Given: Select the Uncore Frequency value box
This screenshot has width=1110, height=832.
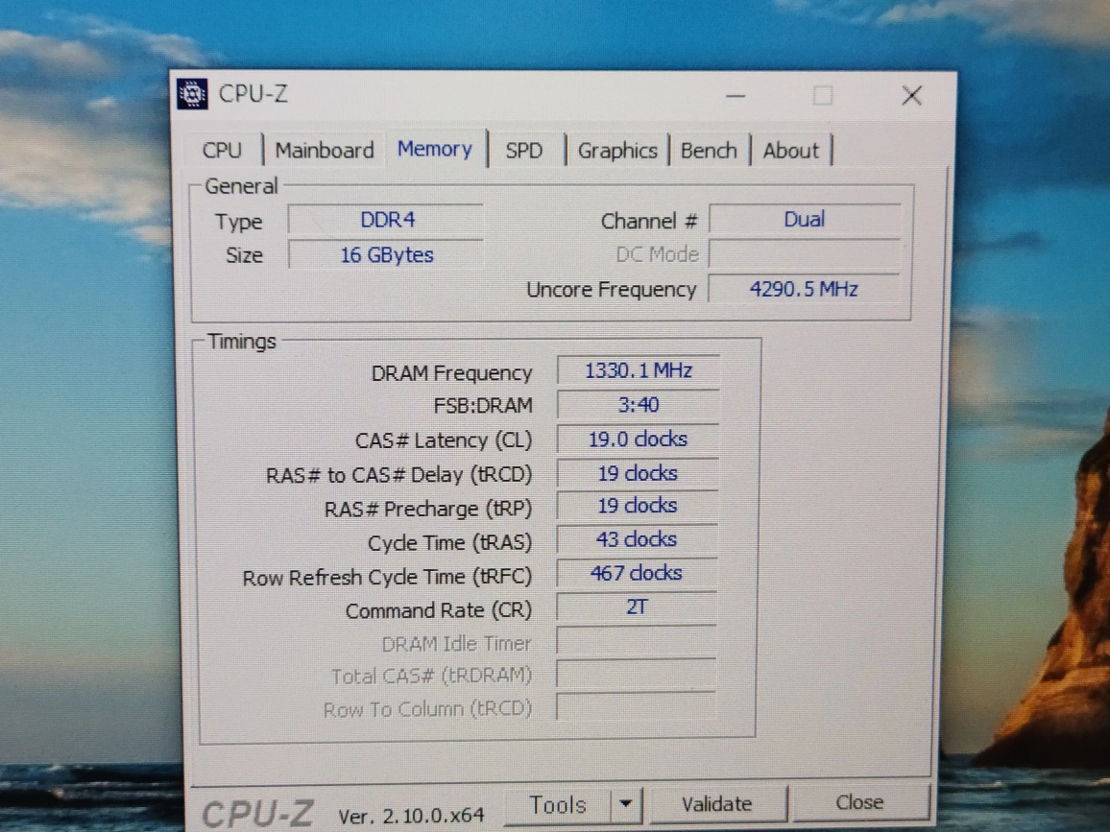Looking at the screenshot, I should coord(804,289).
